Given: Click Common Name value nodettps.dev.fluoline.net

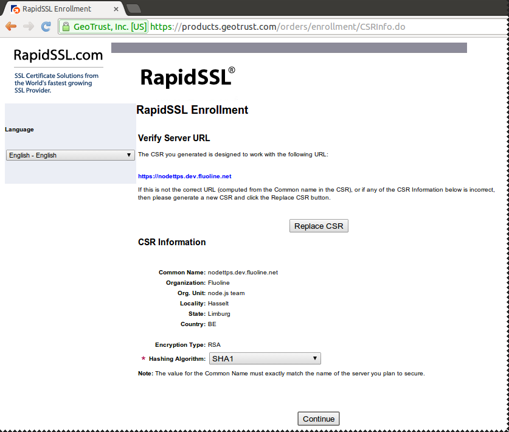Looking at the screenshot, I should 243,273.
